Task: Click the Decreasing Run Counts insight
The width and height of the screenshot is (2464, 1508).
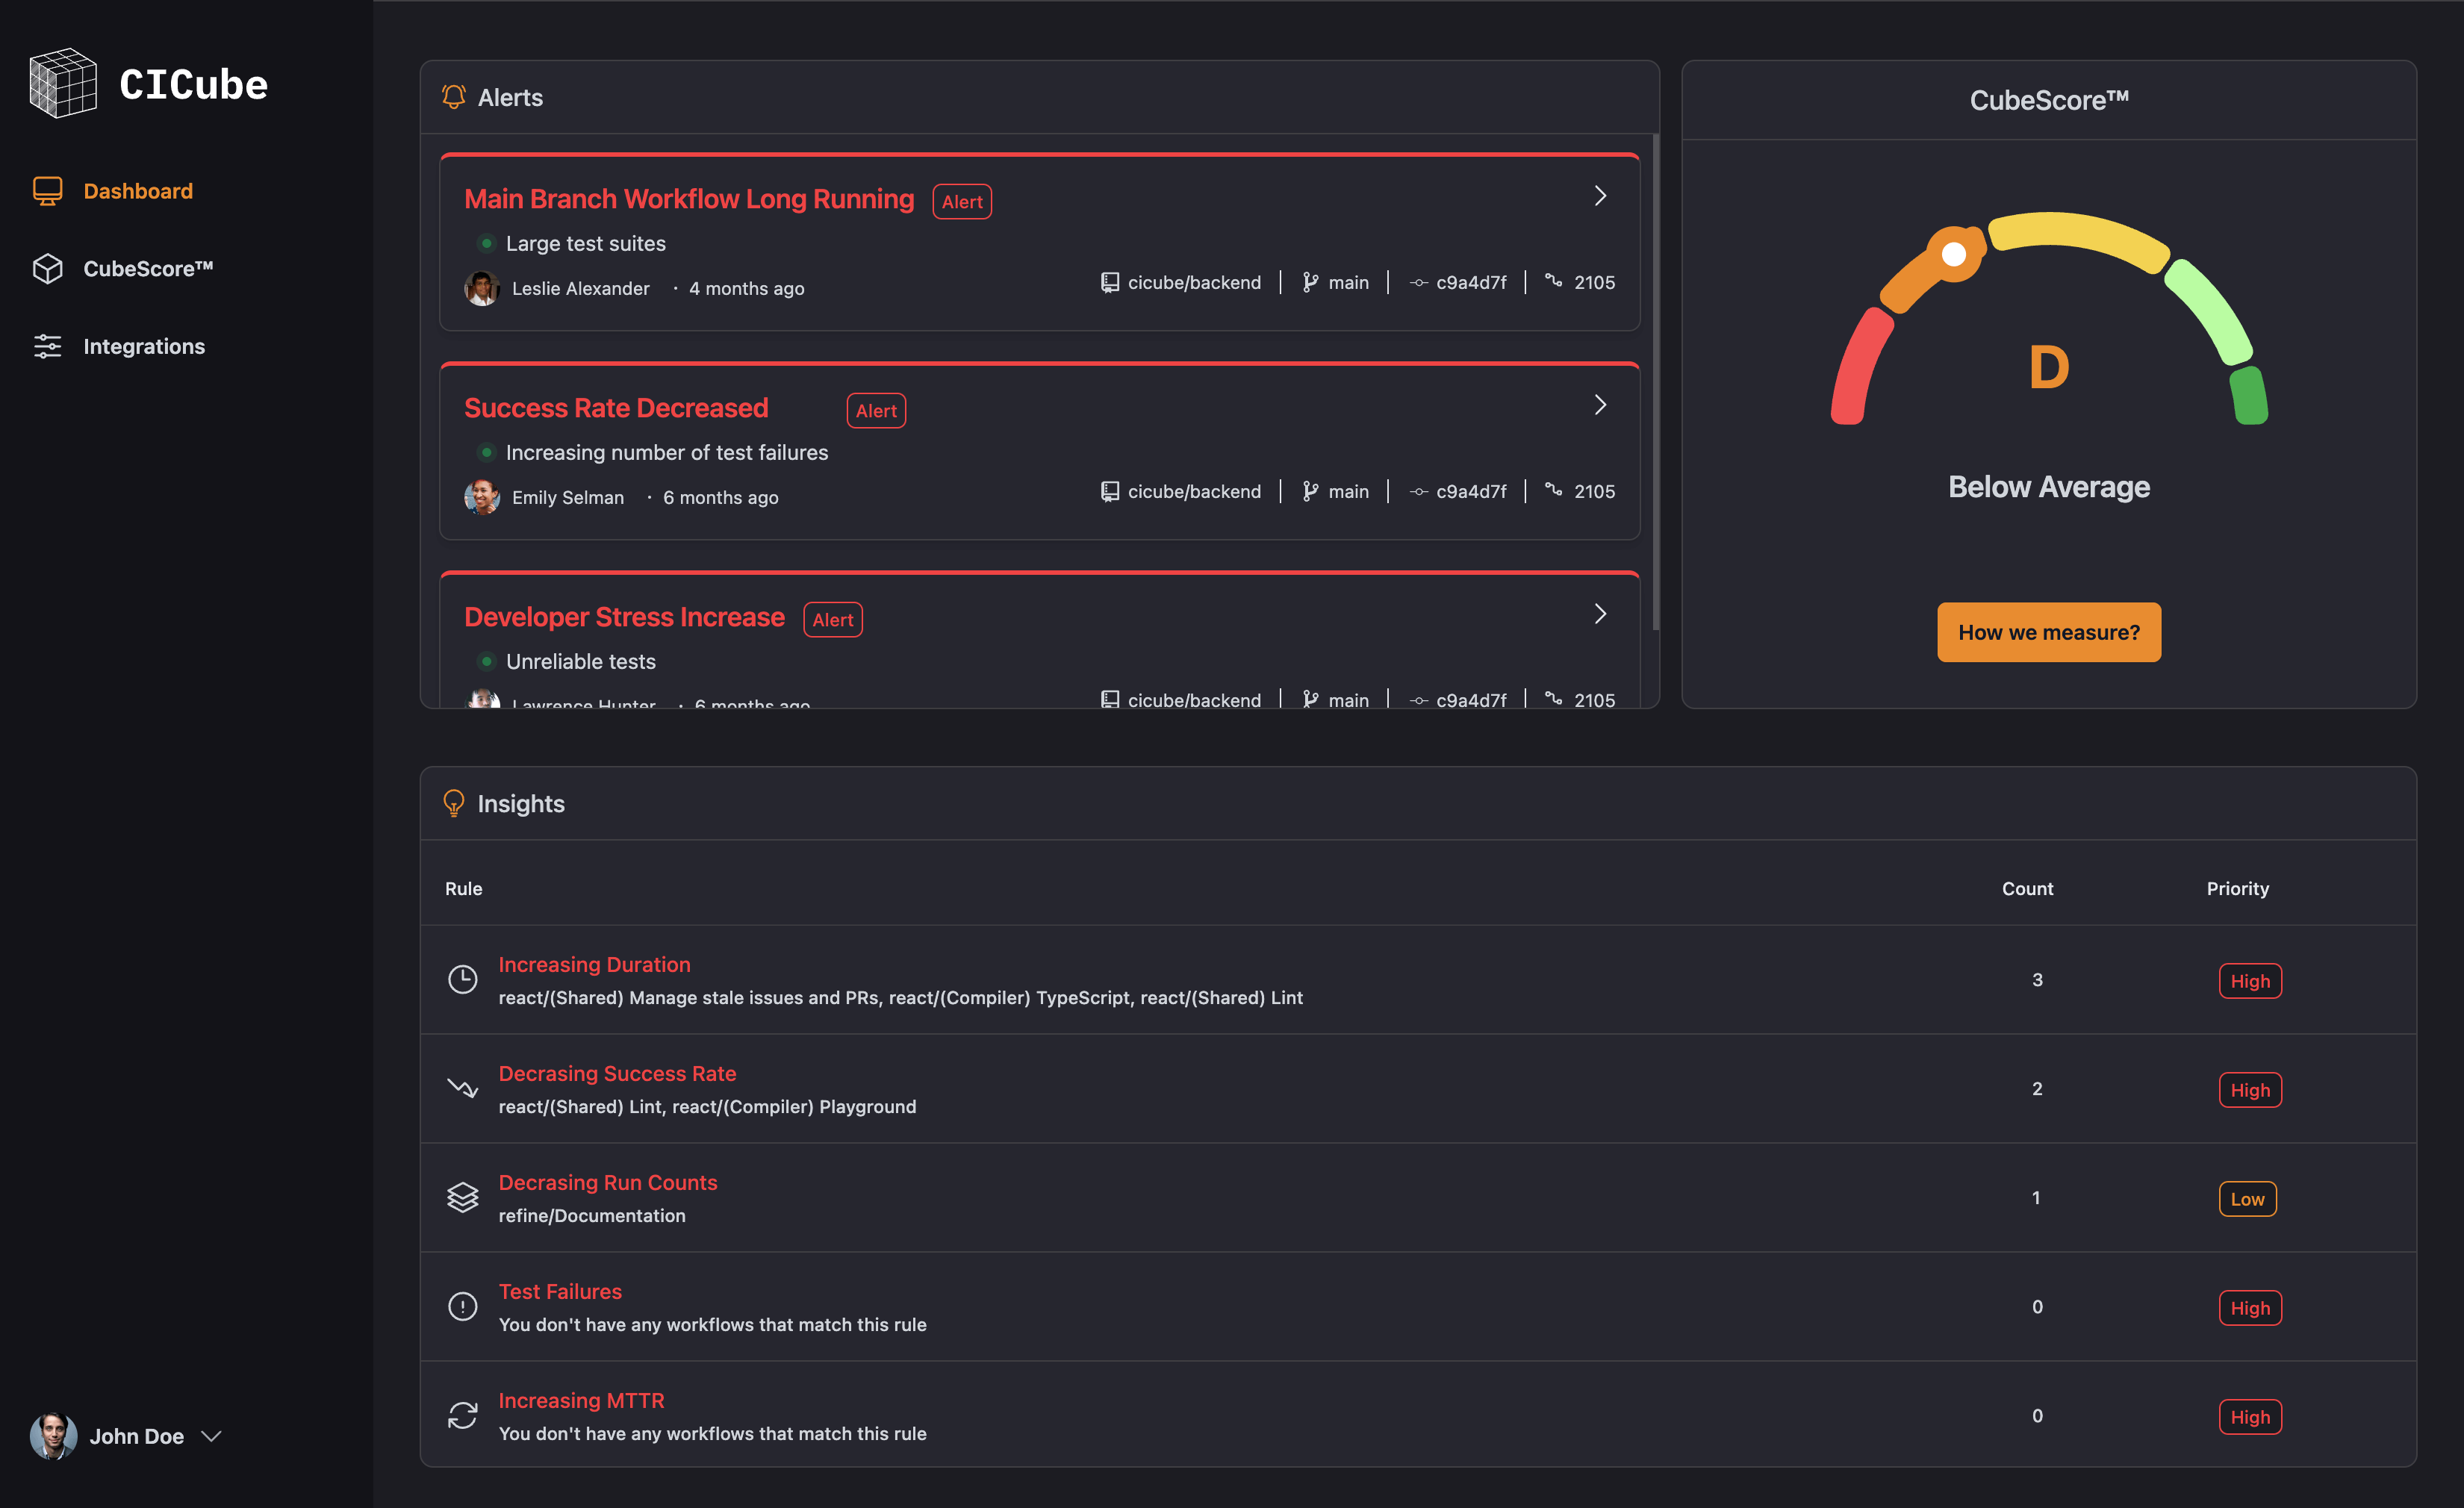Action: [x=606, y=1183]
